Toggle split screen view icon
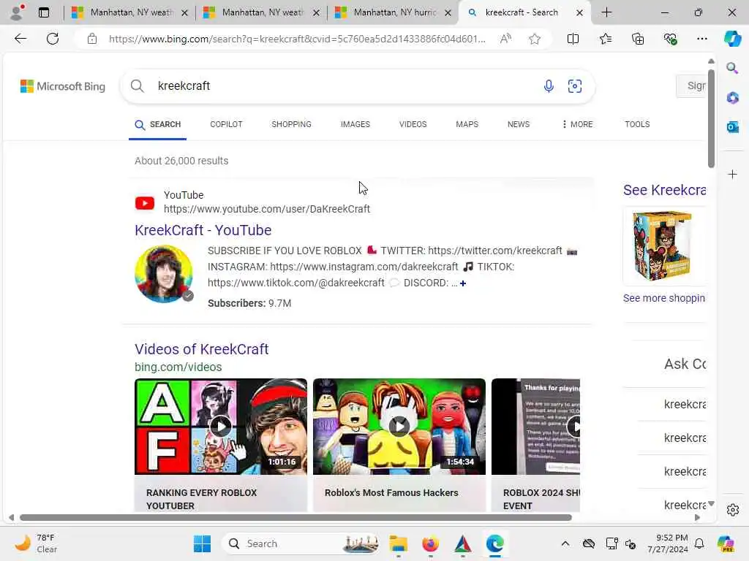 pos(573,39)
